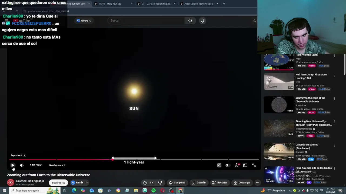Switch to the UAPs are real tab
Image resolution: width=346 pixels, height=194 pixels.
(157, 4)
